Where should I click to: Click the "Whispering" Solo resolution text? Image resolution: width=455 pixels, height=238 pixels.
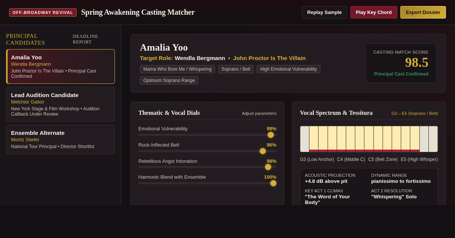(x=394, y=197)
